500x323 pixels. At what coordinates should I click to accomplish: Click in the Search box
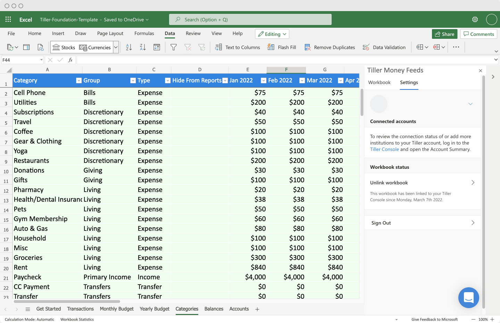click(250, 19)
